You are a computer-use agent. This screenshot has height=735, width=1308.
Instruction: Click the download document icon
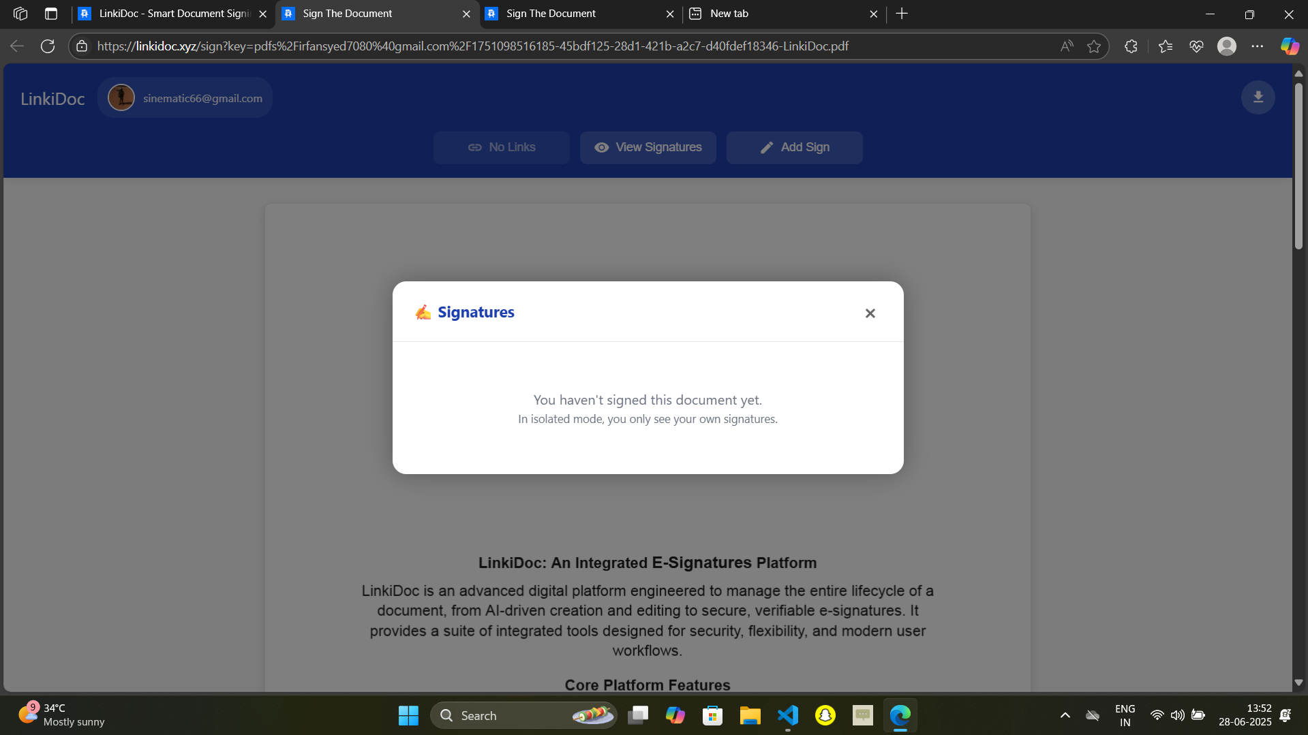1258,97
